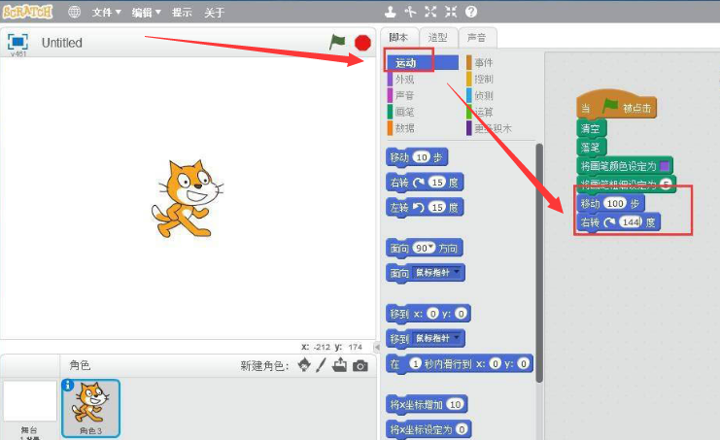Screen dimensions: 720x440
Task: Toggle full-screen presentation mode icon
Action: tap(17, 42)
